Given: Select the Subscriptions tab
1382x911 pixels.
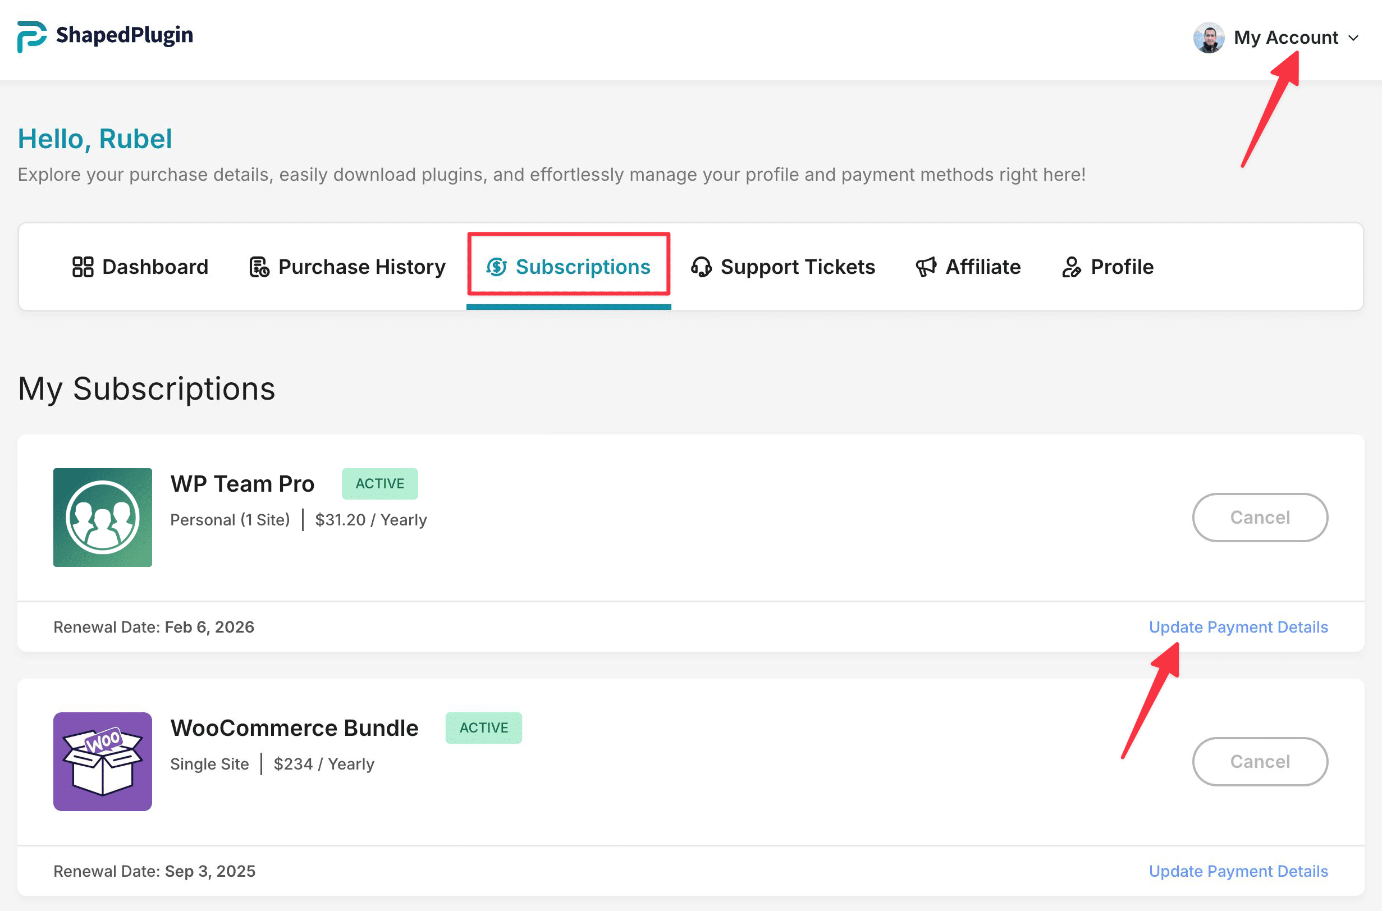Looking at the screenshot, I should pyautogui.click(x=569, y=267).
